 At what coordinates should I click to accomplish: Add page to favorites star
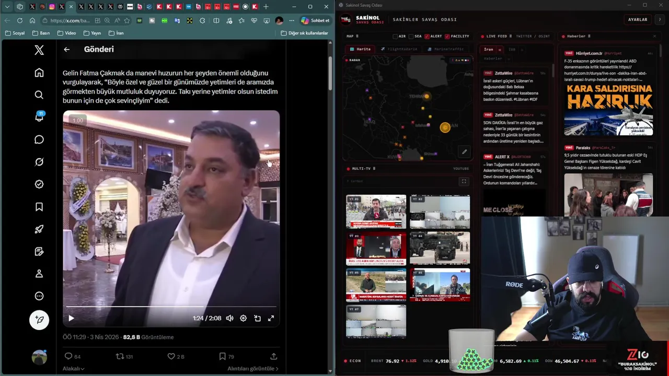pos(127,20)
